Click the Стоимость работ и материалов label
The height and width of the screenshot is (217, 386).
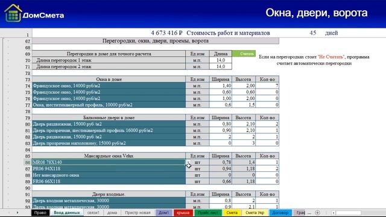coord(228,33)
